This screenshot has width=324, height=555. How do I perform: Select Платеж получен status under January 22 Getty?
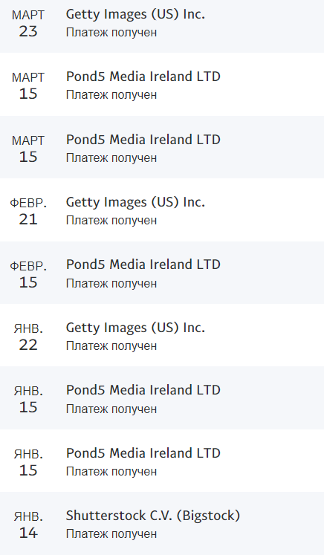111,345
